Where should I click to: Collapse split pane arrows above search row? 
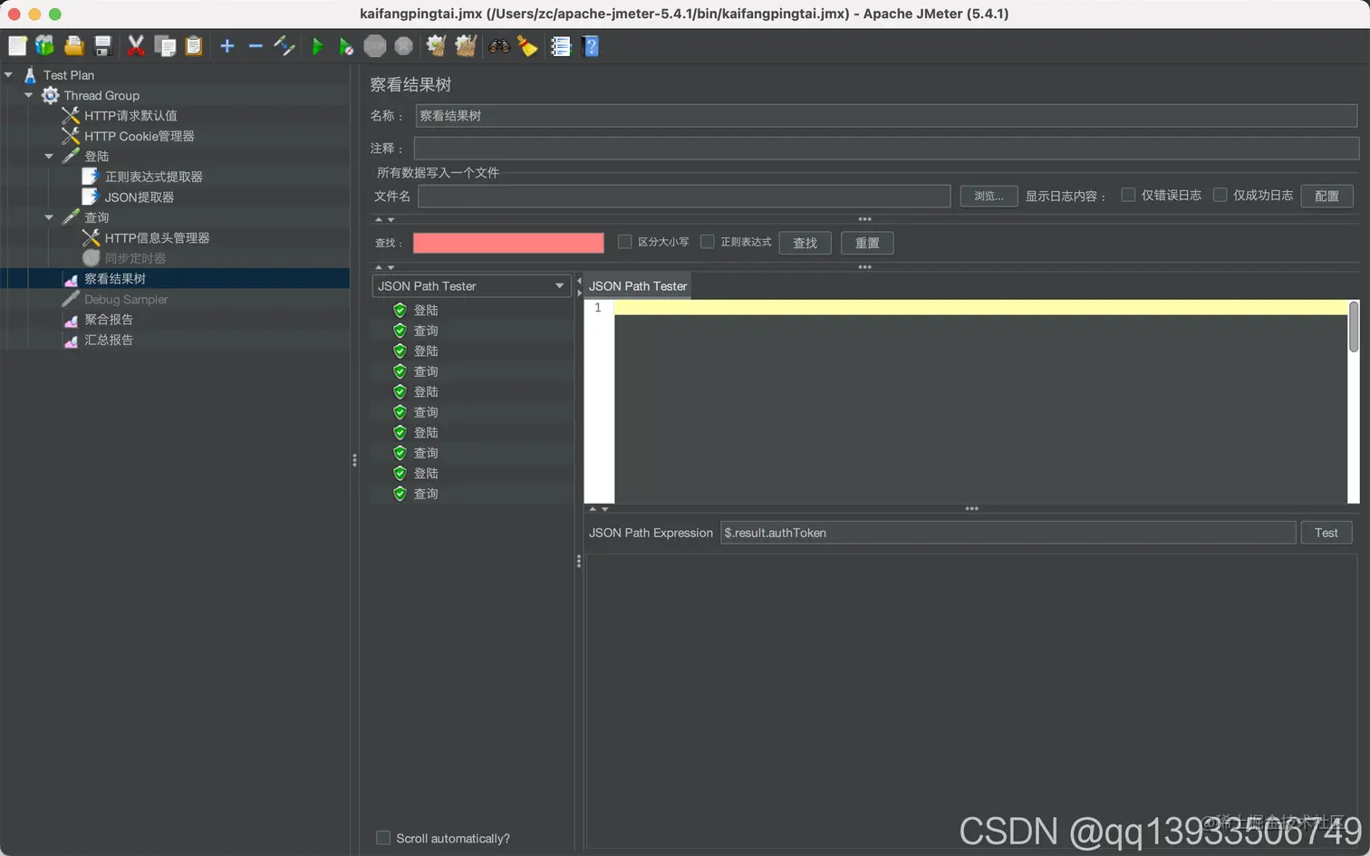click(x=385, y=219)
